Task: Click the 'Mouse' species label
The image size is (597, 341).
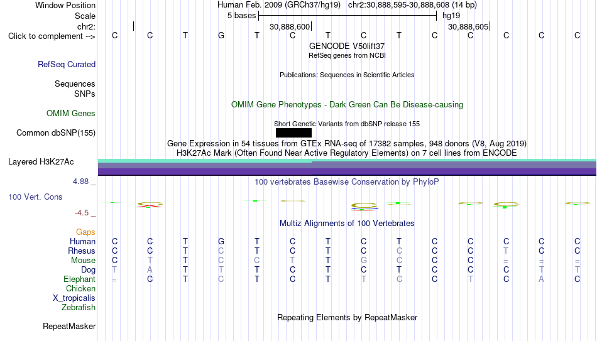Action: click(83, 261)
